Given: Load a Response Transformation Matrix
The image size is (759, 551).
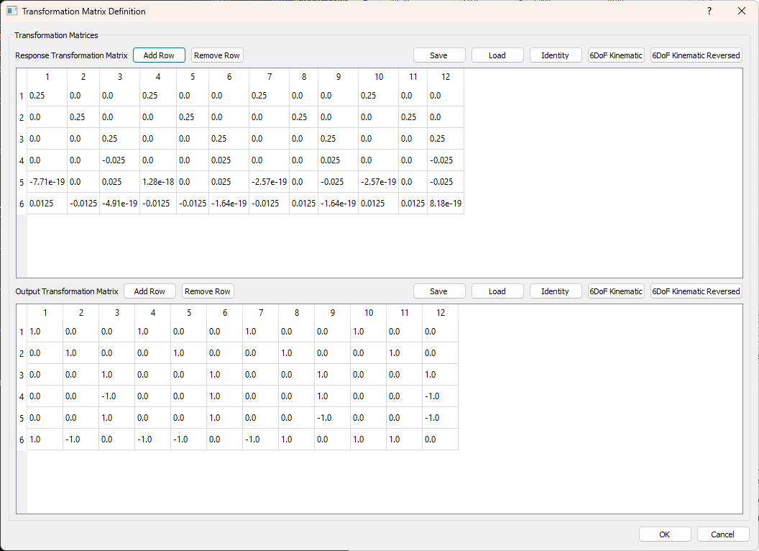Looking at the screenshot, I should click(x=497, y=55).
